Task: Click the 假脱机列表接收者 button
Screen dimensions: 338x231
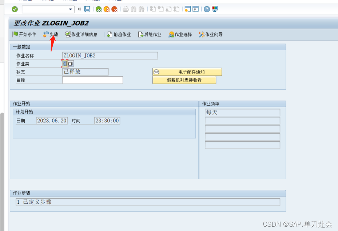Action: point(184,80)
